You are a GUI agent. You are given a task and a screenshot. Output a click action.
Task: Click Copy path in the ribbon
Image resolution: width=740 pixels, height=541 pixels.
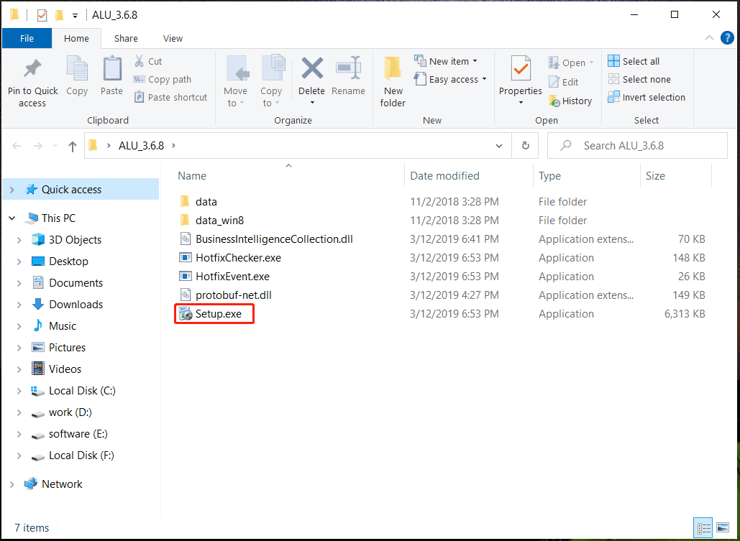click(163, 79)
